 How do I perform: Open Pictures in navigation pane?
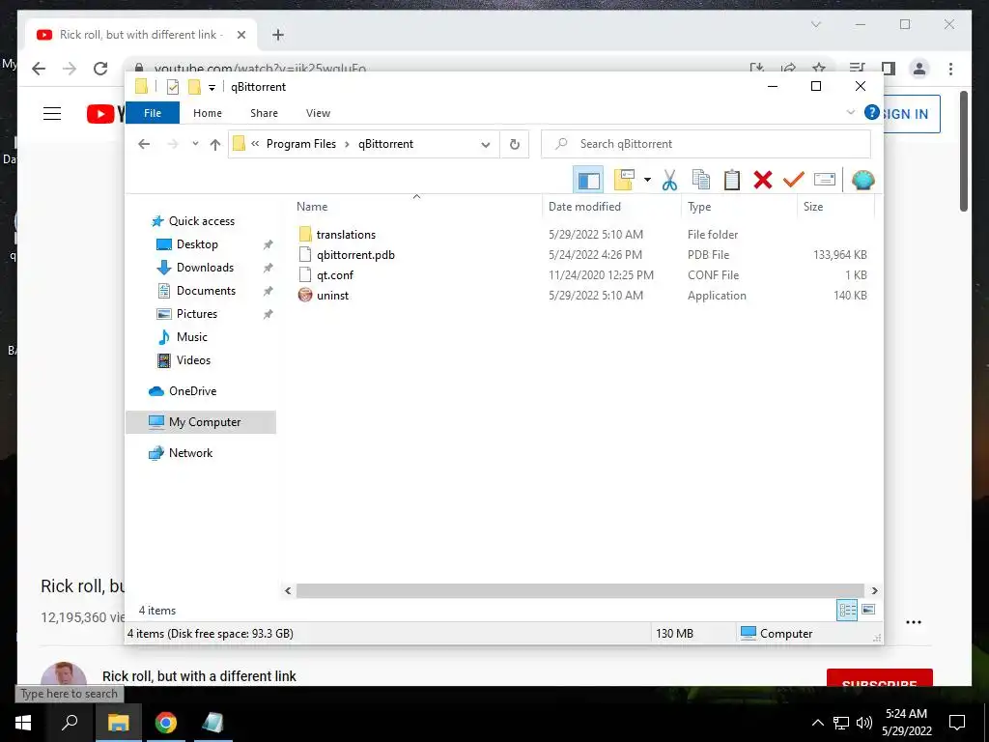point(197,314)
